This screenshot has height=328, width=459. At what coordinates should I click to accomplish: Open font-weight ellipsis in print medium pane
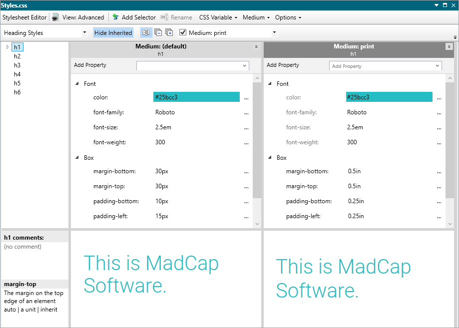(439, 143)
